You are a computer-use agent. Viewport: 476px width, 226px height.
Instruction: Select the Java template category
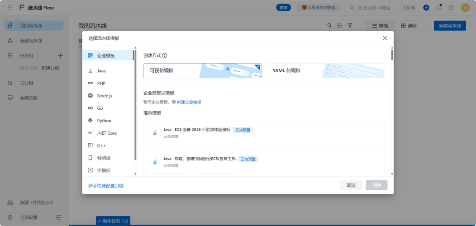pyautogui.click(x=108, y=71)
